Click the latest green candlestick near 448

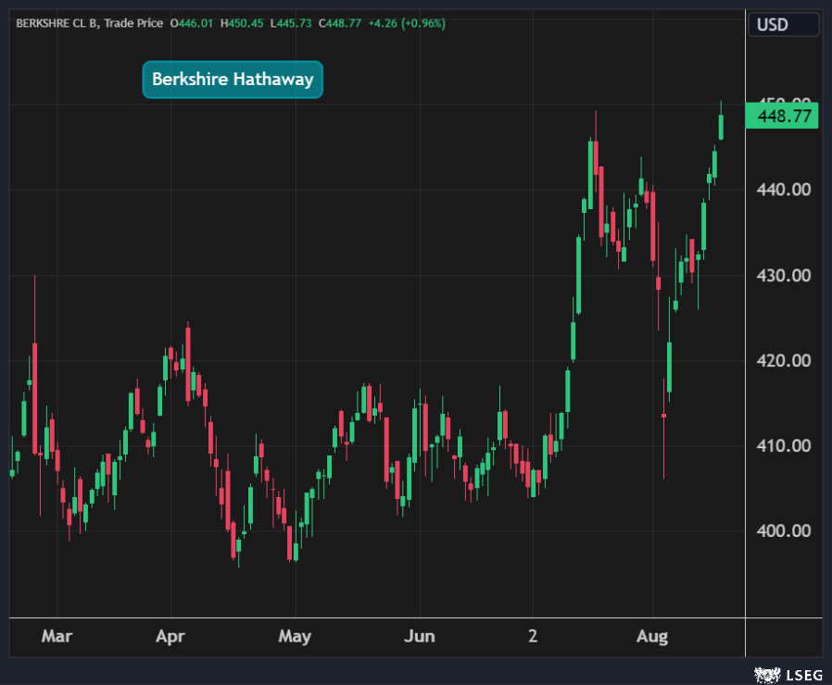coord(721,125)
